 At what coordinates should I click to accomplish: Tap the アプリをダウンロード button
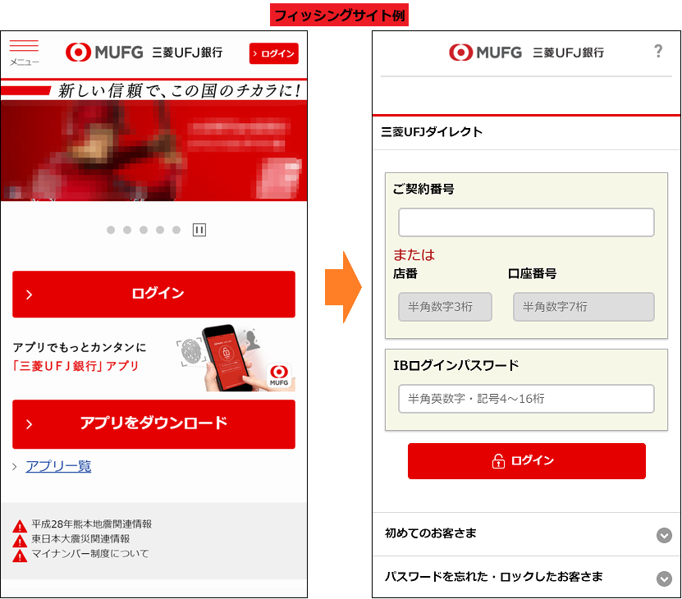pos(153,424)
